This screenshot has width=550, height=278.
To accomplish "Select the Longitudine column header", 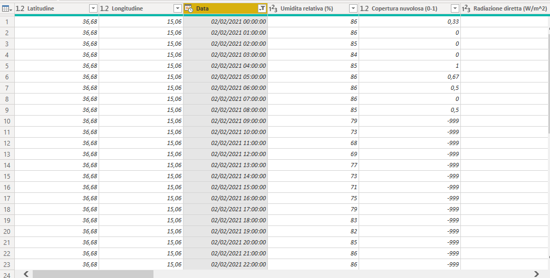I will tap(141, 8).
